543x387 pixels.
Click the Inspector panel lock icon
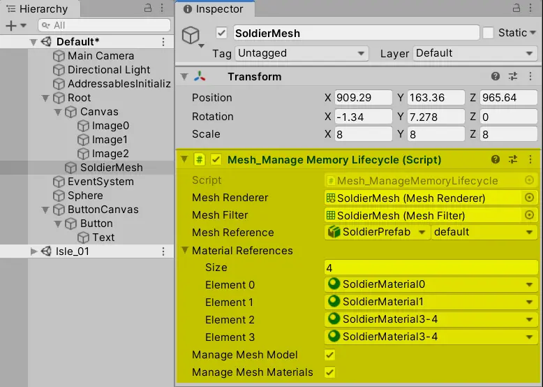click(516, 8)
